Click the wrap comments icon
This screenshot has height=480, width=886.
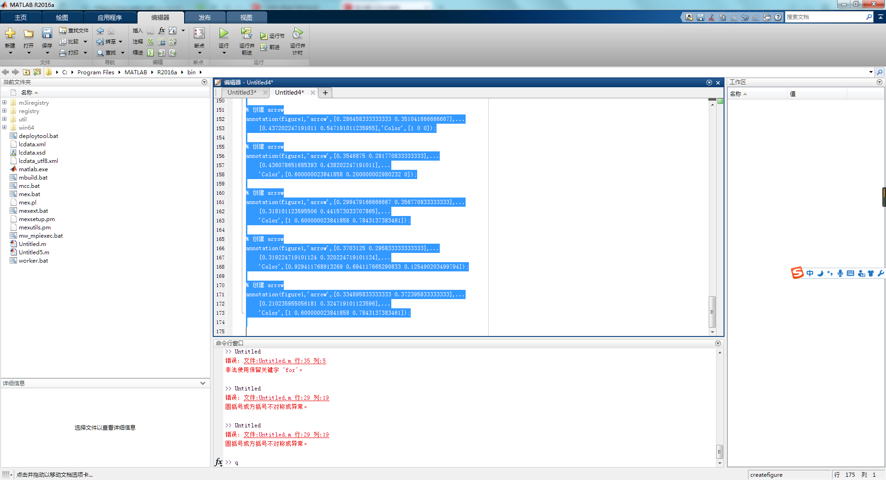click(173, 42)
